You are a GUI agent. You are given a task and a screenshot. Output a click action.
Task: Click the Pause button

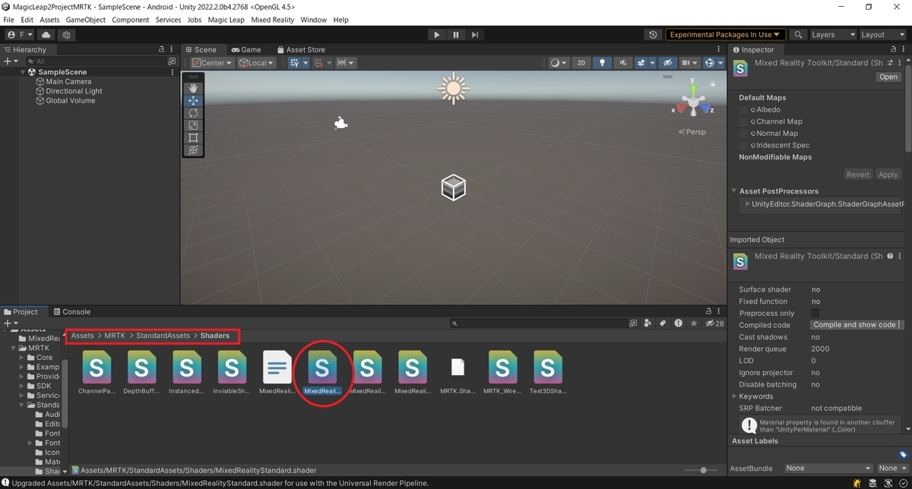[456, 35]
